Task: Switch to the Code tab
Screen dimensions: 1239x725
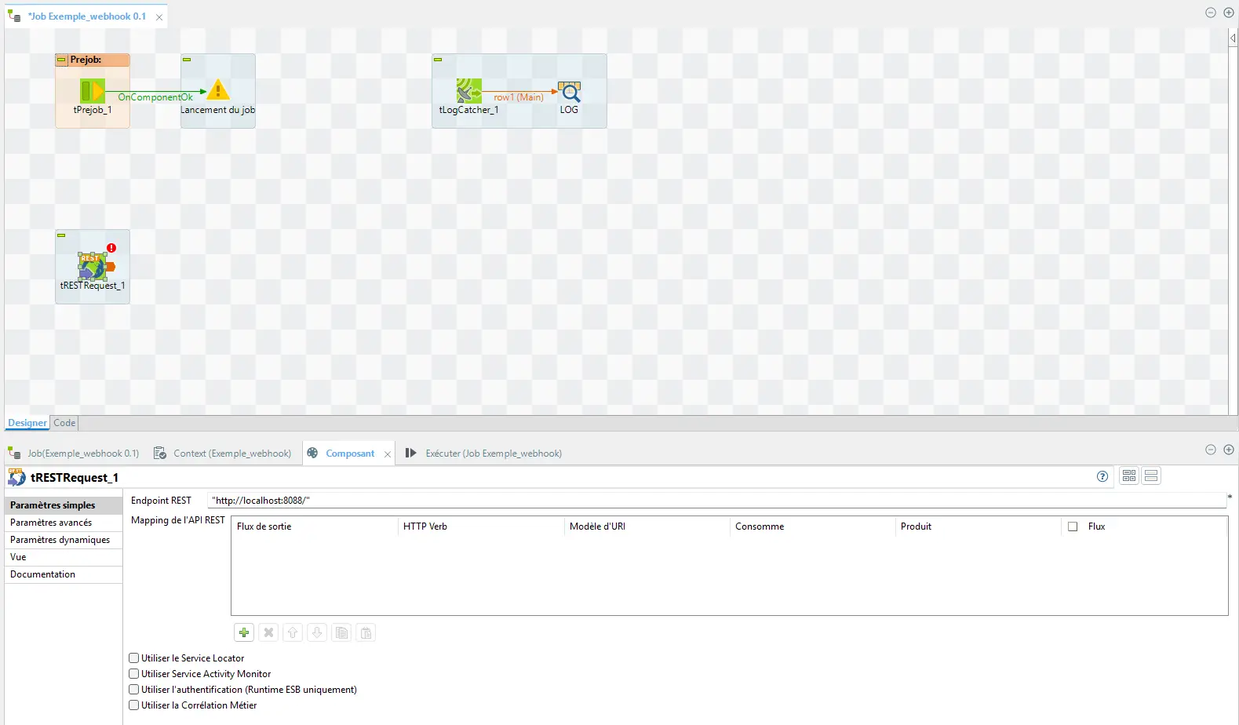Action: coord(64,423)
